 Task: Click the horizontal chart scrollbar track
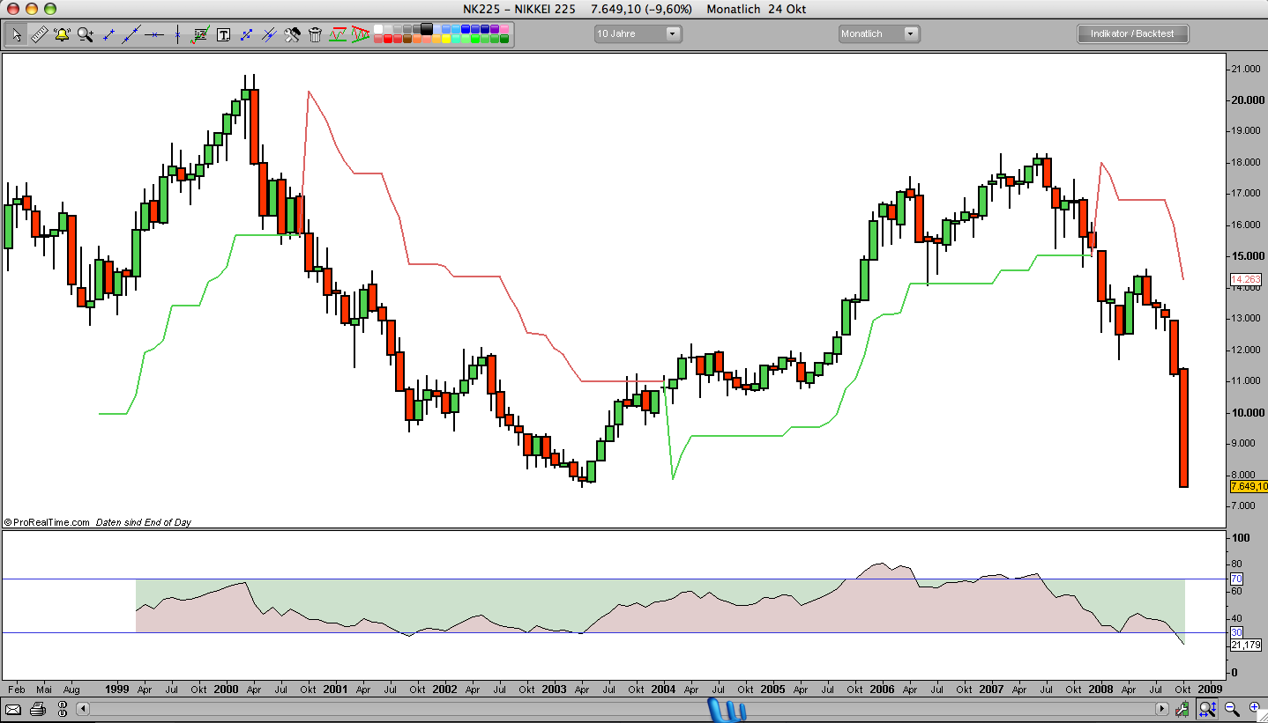[623, 709]
